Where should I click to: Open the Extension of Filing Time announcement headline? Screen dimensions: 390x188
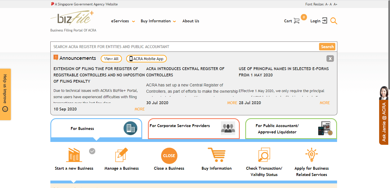pos(99,75)
